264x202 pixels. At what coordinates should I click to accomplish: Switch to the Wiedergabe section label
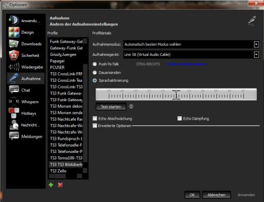(x=32, y=67)
